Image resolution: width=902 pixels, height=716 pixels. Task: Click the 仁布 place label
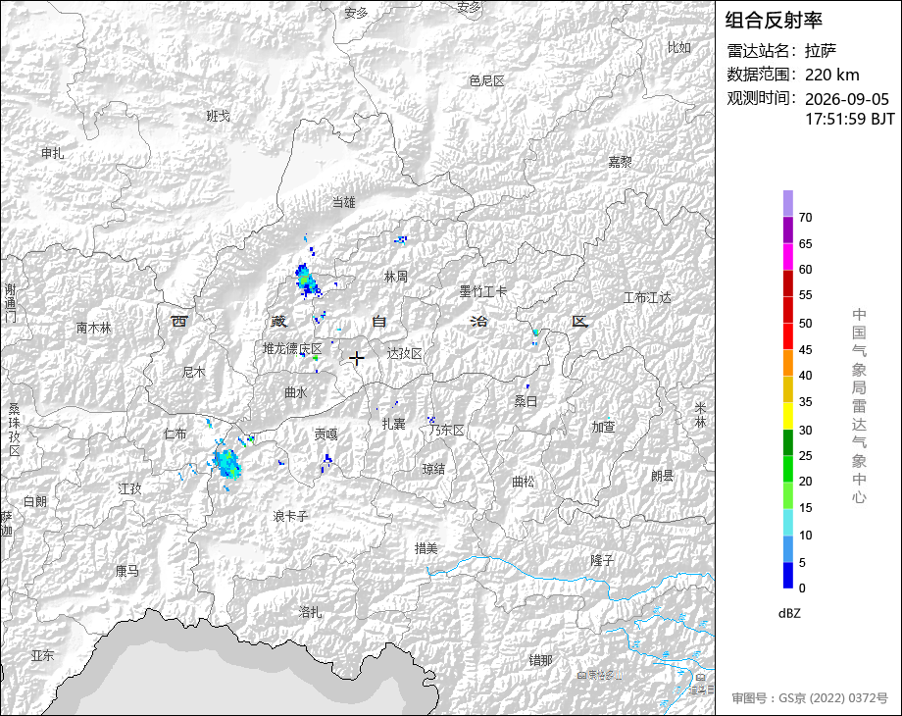pyautogui.click(x=175, y=434)
